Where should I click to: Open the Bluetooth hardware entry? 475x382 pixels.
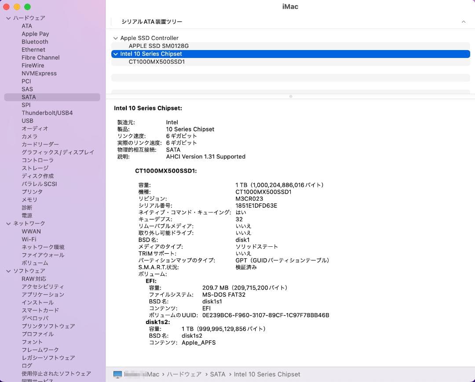click(x=35, y=42)
